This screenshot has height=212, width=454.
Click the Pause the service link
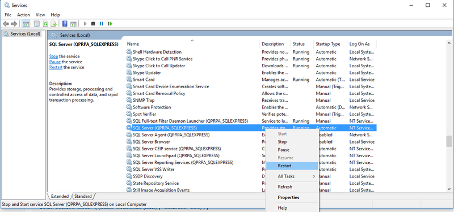click(x=55, y=62)
